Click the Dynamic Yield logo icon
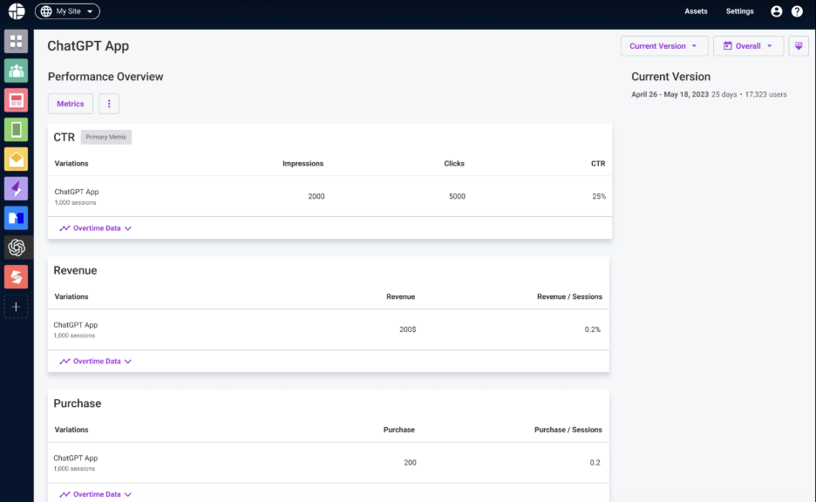 coord(17,11)
